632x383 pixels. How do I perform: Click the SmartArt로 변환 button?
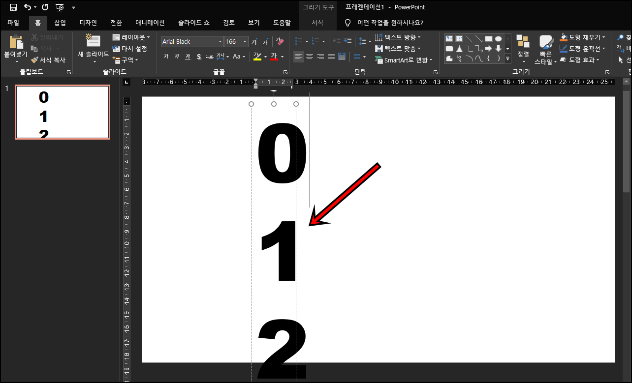404,60
